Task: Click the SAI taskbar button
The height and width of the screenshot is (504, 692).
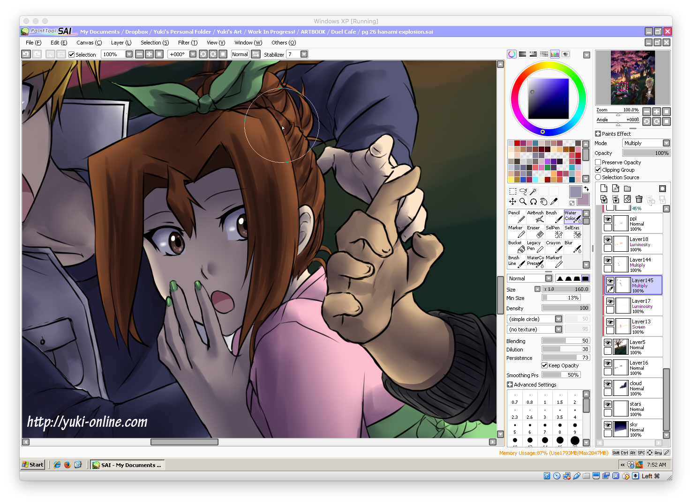Action: [x=127, y=465]
